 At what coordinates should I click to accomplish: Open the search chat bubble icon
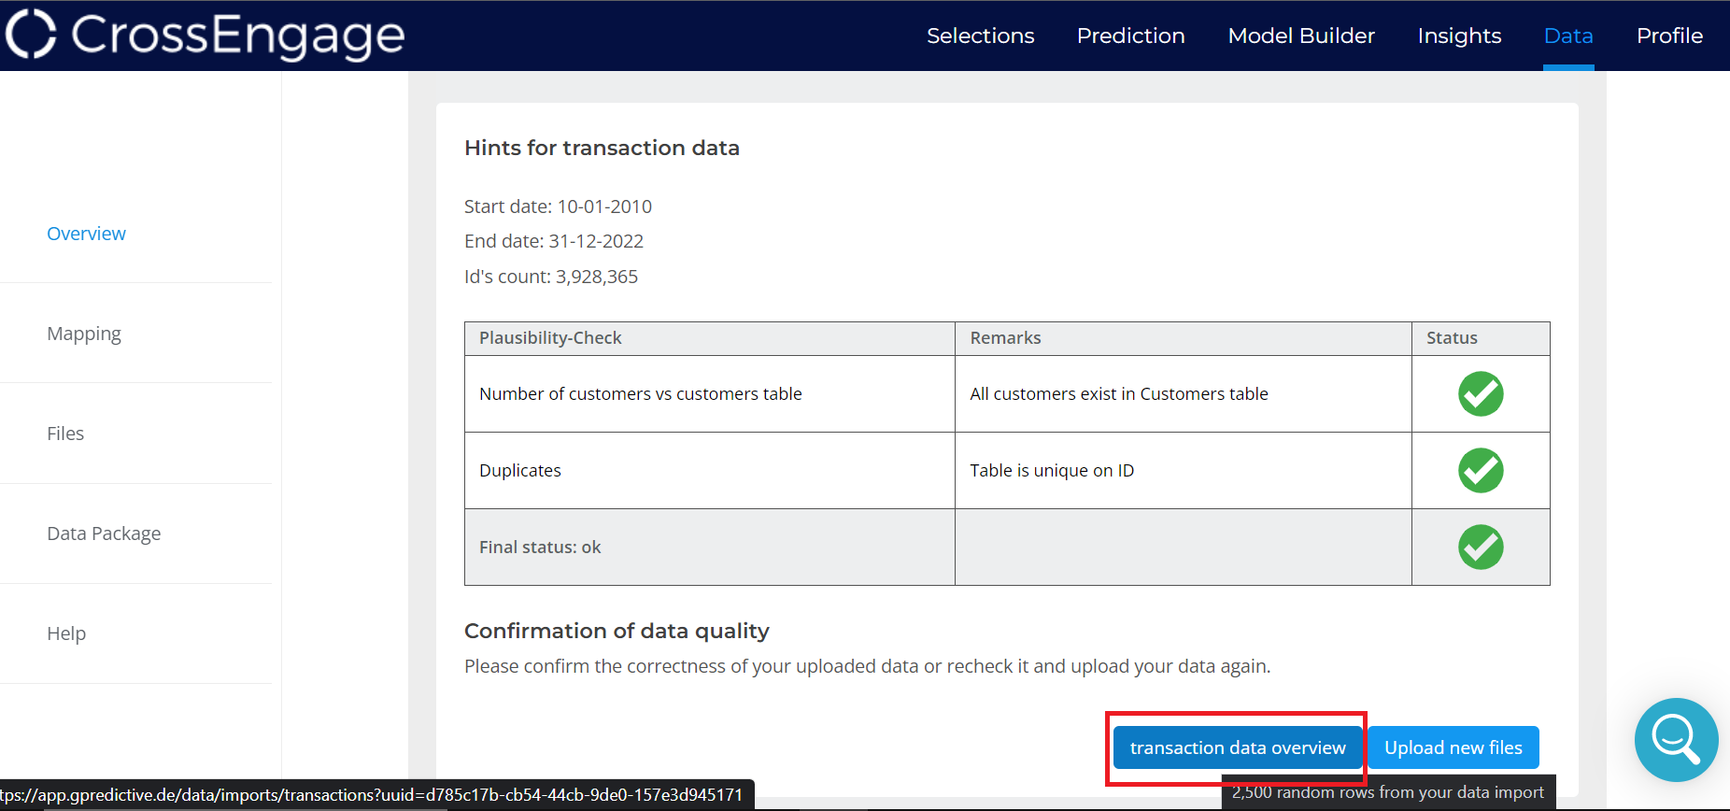(x=1676, y=740)
